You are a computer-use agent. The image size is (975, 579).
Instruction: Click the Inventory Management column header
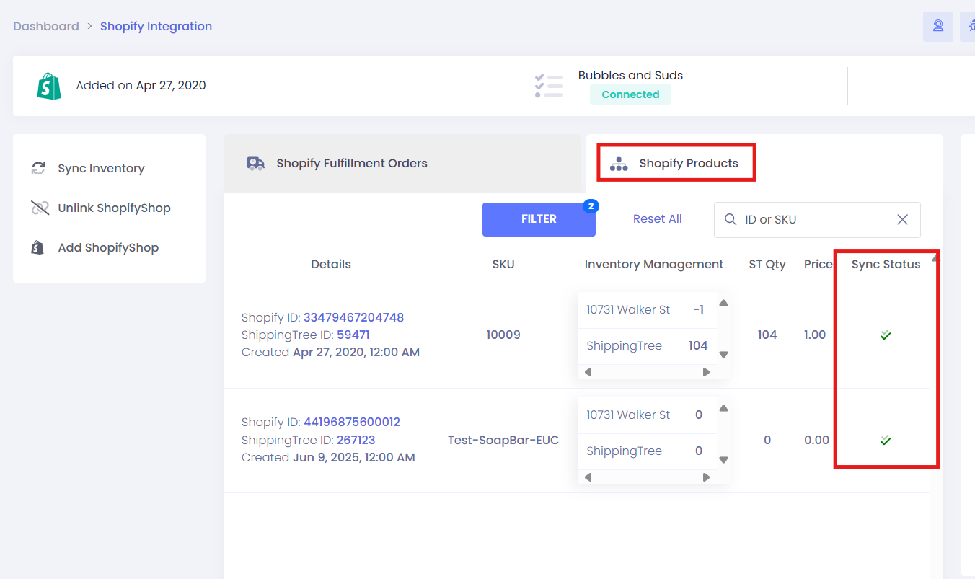654,264
